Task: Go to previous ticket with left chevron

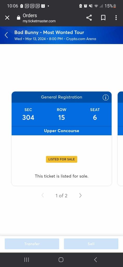Action: coord(43,196)
